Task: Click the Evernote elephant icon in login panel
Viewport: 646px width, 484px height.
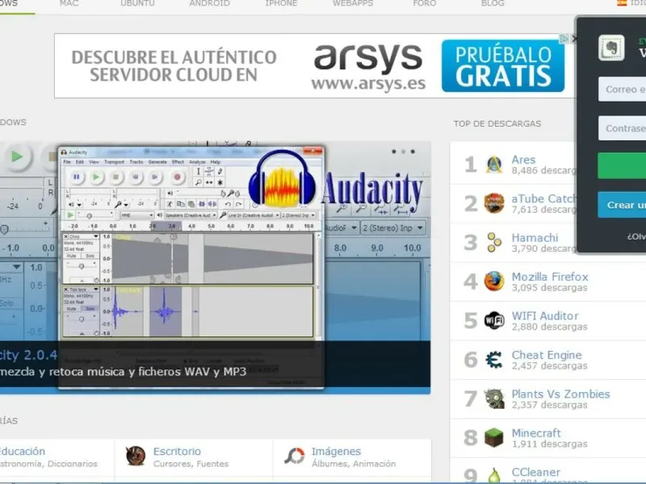Action: [x=611, y=48]
